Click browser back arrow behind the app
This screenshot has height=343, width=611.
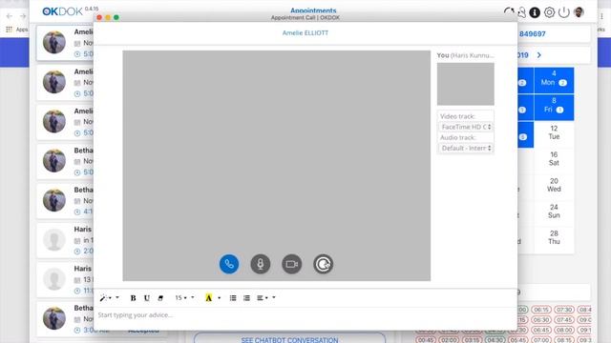click(x=10, y=16)
